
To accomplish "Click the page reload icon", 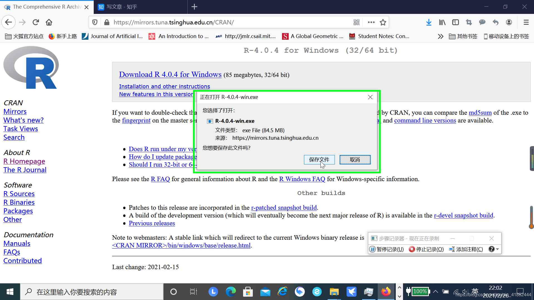I will pos(36,22).
